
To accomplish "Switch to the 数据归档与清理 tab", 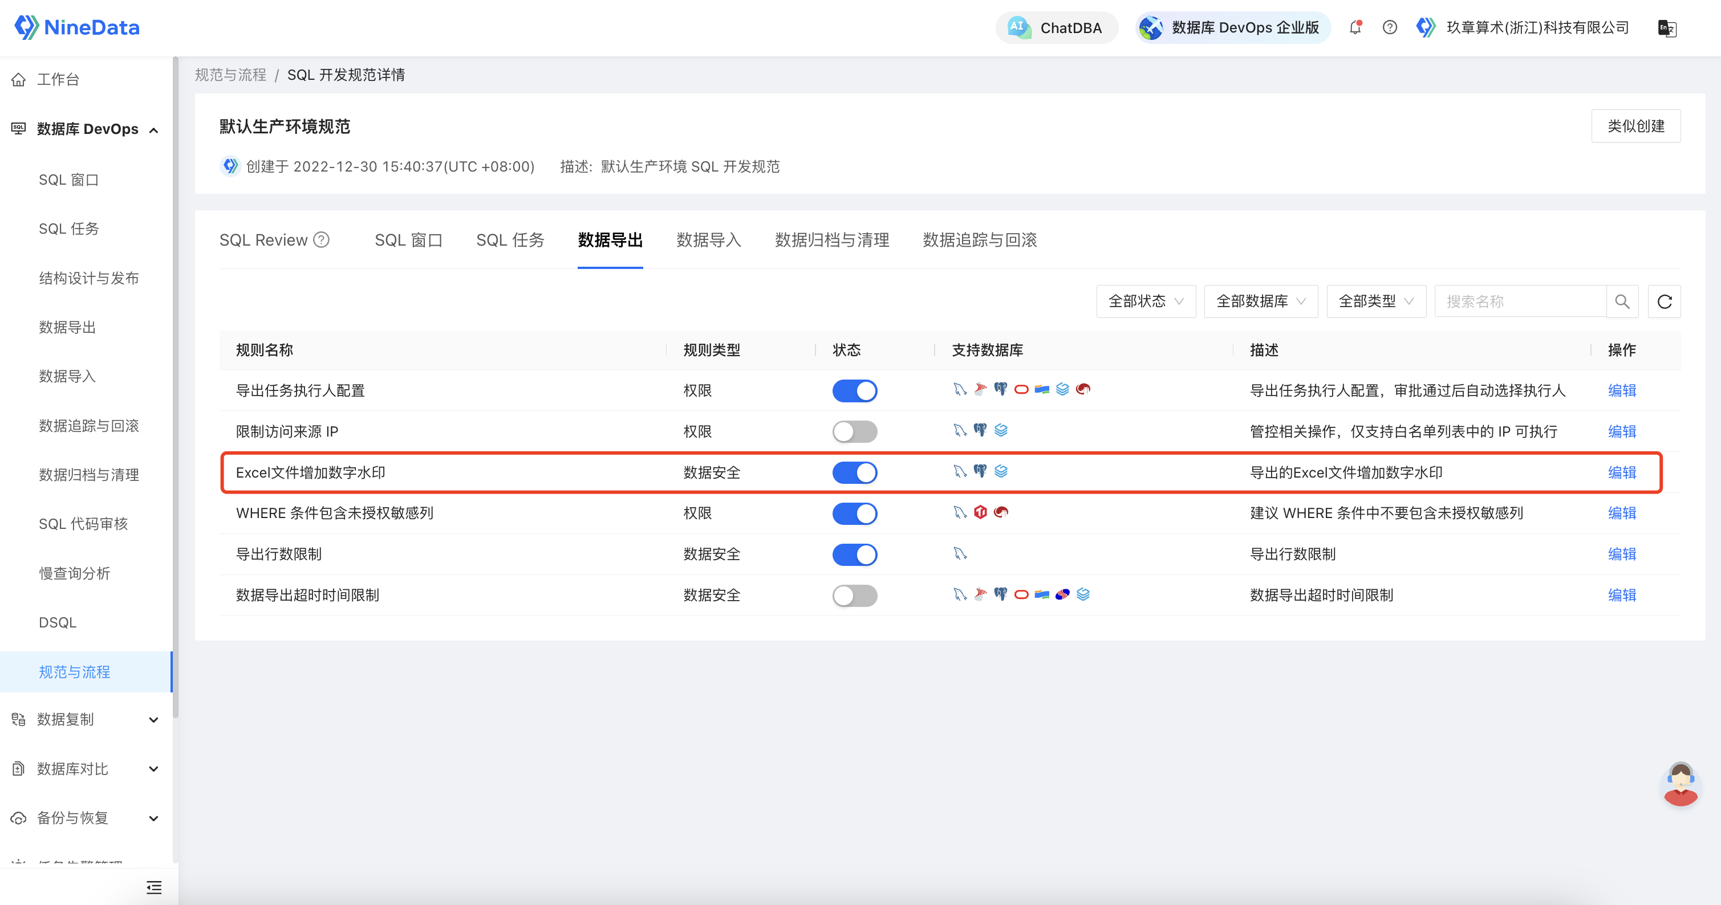I will point(832,240).
